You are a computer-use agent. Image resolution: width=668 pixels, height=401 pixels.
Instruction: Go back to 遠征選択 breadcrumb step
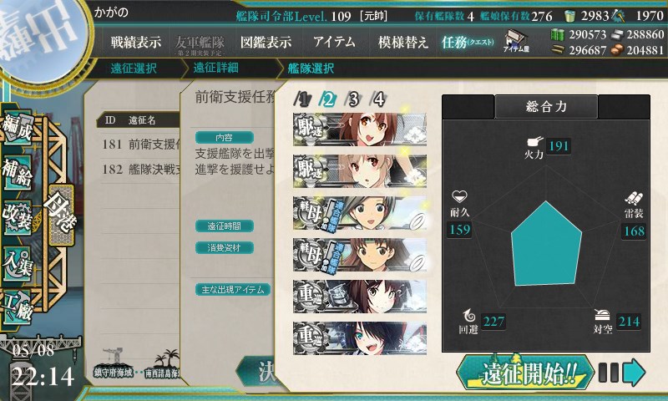(134, 69)
